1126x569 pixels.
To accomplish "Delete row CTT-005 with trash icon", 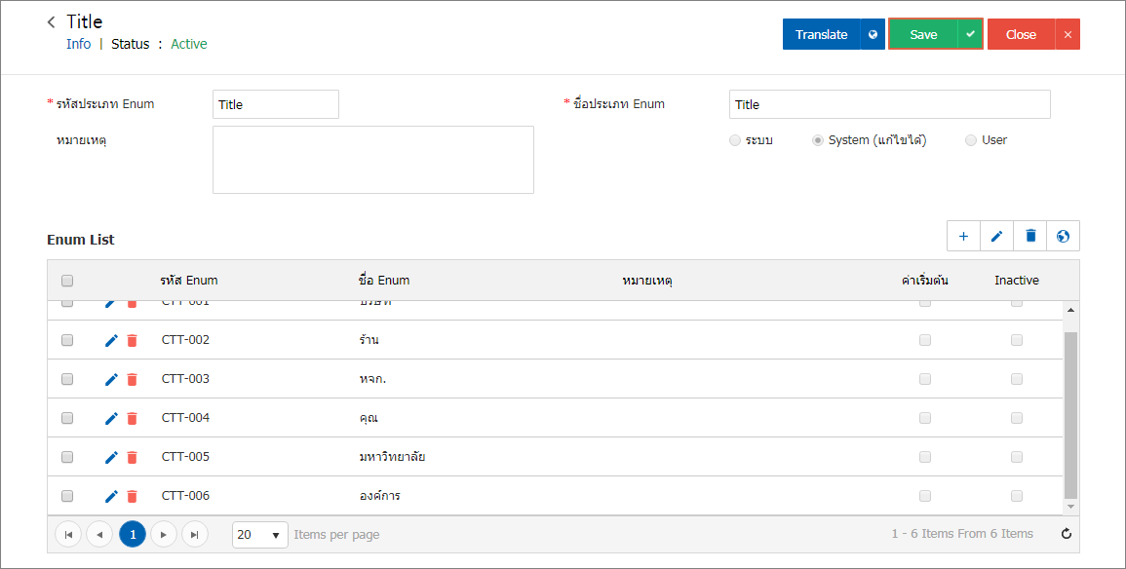I will [133, 457].
